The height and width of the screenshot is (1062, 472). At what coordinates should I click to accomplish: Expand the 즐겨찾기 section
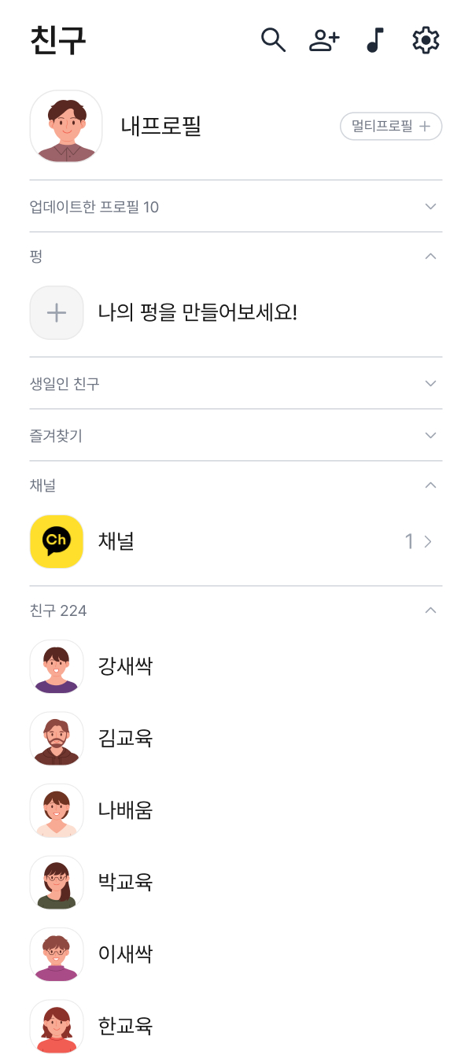[x=430, y=435]
